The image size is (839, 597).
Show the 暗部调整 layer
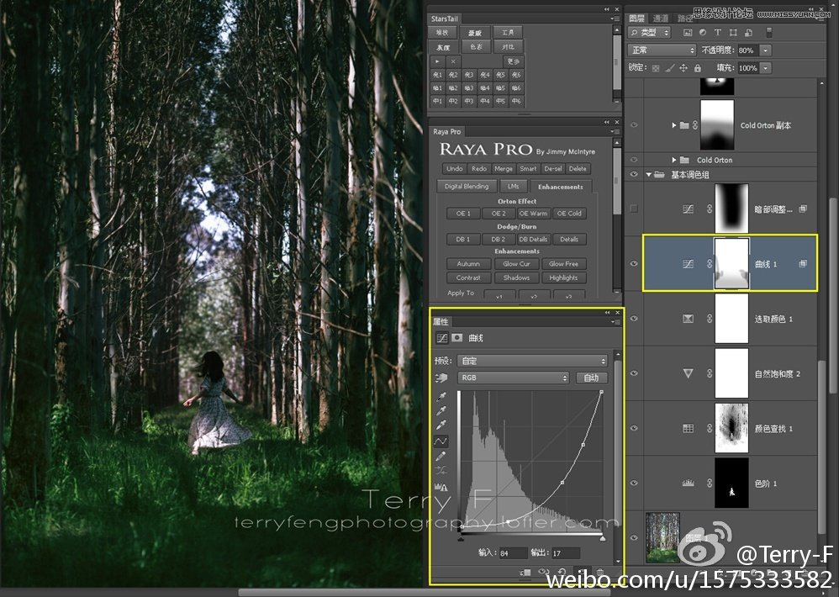point(634,209)
